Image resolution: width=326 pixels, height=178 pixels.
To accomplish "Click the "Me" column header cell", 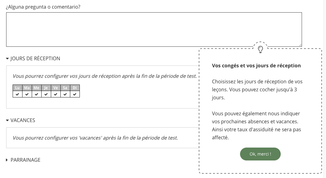I will click(x=36, y=88).
